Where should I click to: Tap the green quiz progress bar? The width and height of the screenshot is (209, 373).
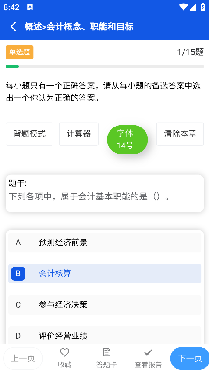pos(12,67)
